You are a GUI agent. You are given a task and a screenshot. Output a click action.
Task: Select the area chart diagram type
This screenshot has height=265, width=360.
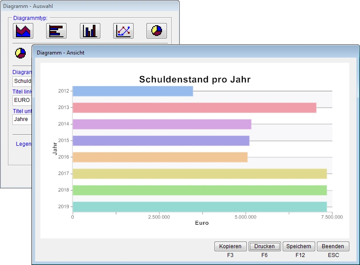pos(23,31)
